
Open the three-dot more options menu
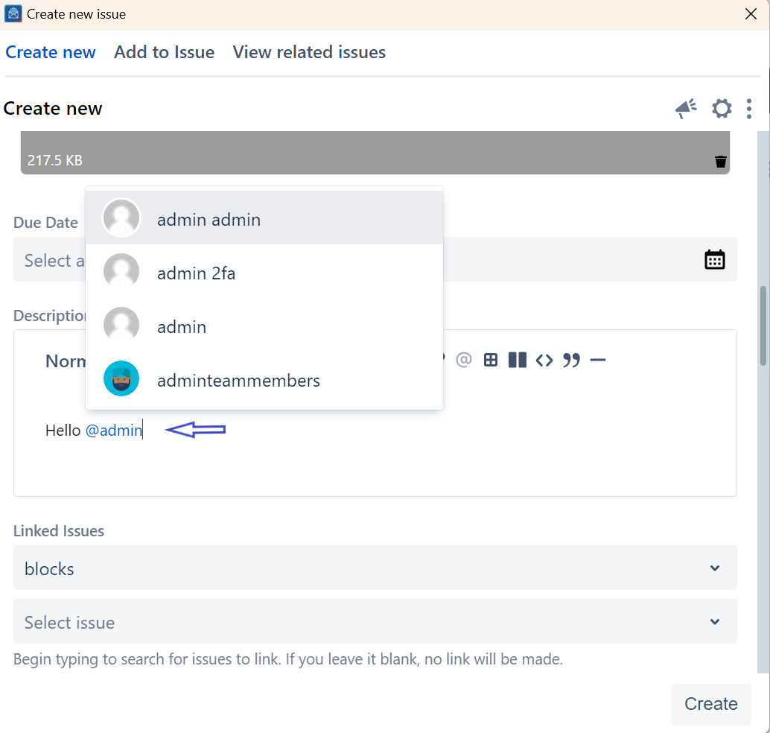pos(749,109)
